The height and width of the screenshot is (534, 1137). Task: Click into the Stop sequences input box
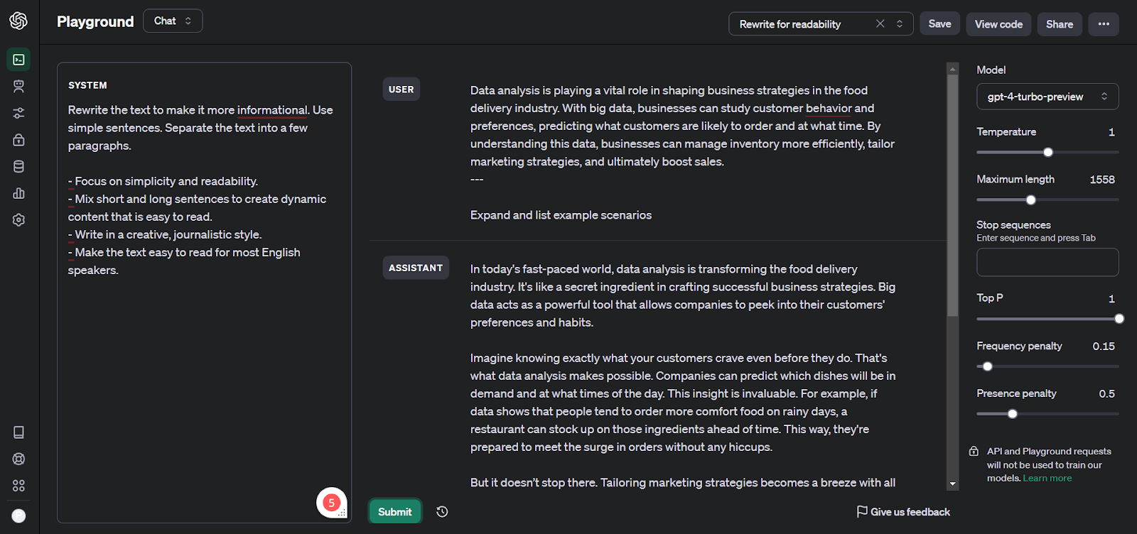click(x=1047, y=262)
